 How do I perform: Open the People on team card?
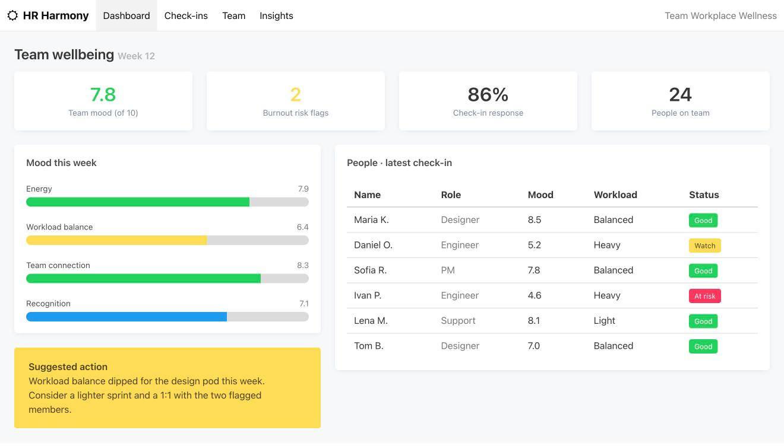(x=681, y=101)
